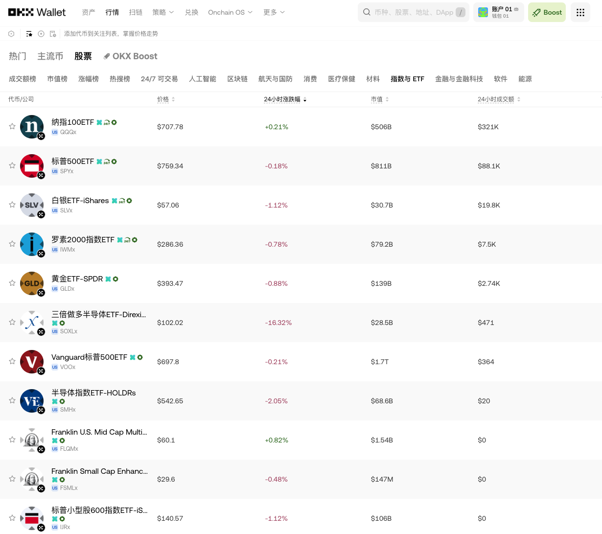Select the 金融与金融科技 category filter

[459, 79]
